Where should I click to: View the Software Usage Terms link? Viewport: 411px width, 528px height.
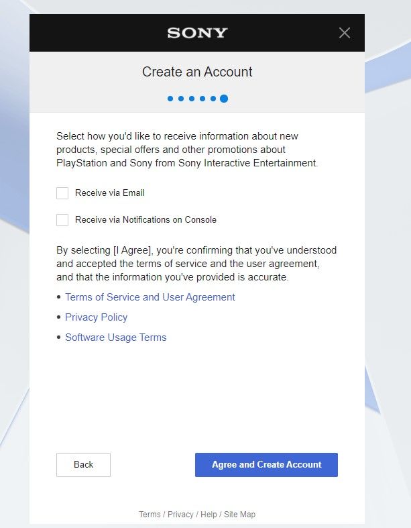pyautogui.click(x=116, y=337)
